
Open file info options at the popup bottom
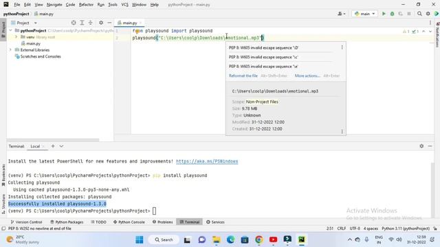coord(342,131)
